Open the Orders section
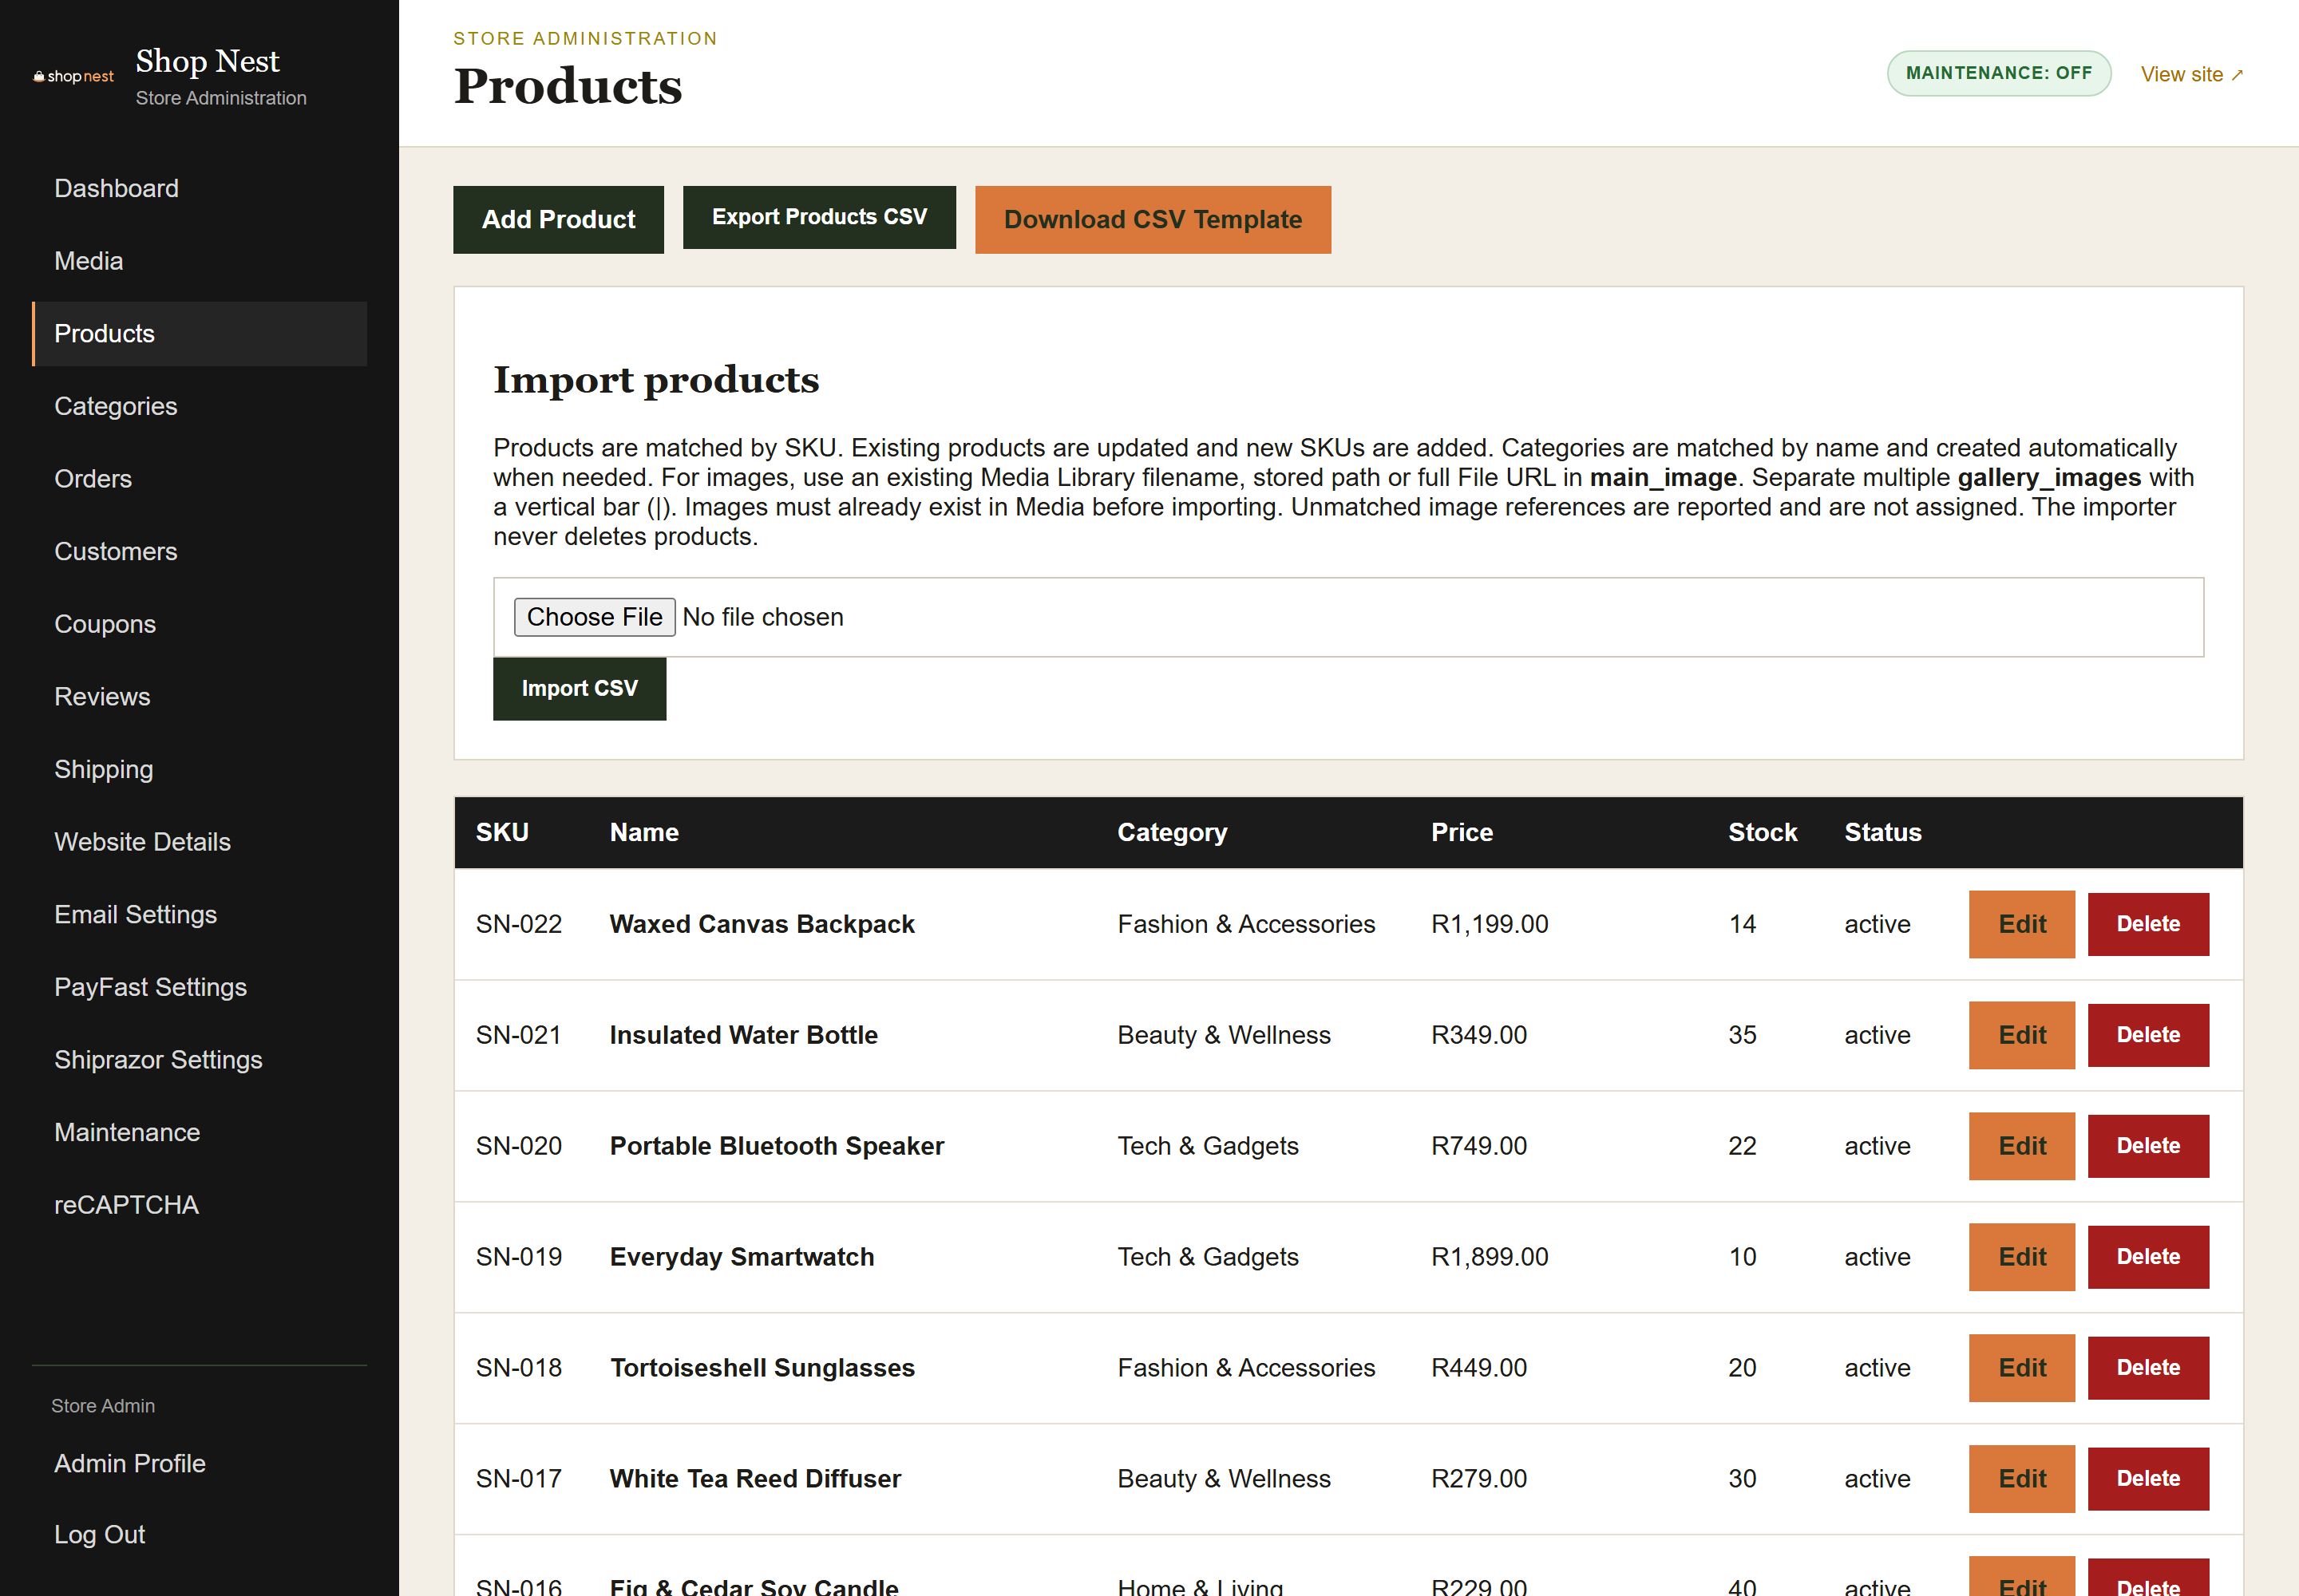 199,479
